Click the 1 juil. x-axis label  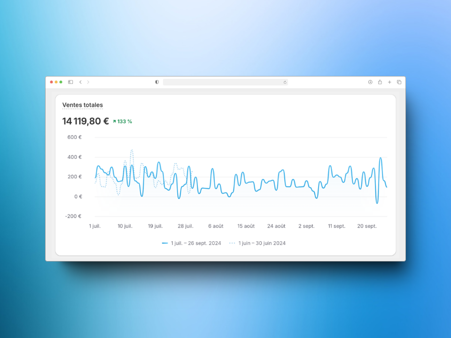[95, 226]
